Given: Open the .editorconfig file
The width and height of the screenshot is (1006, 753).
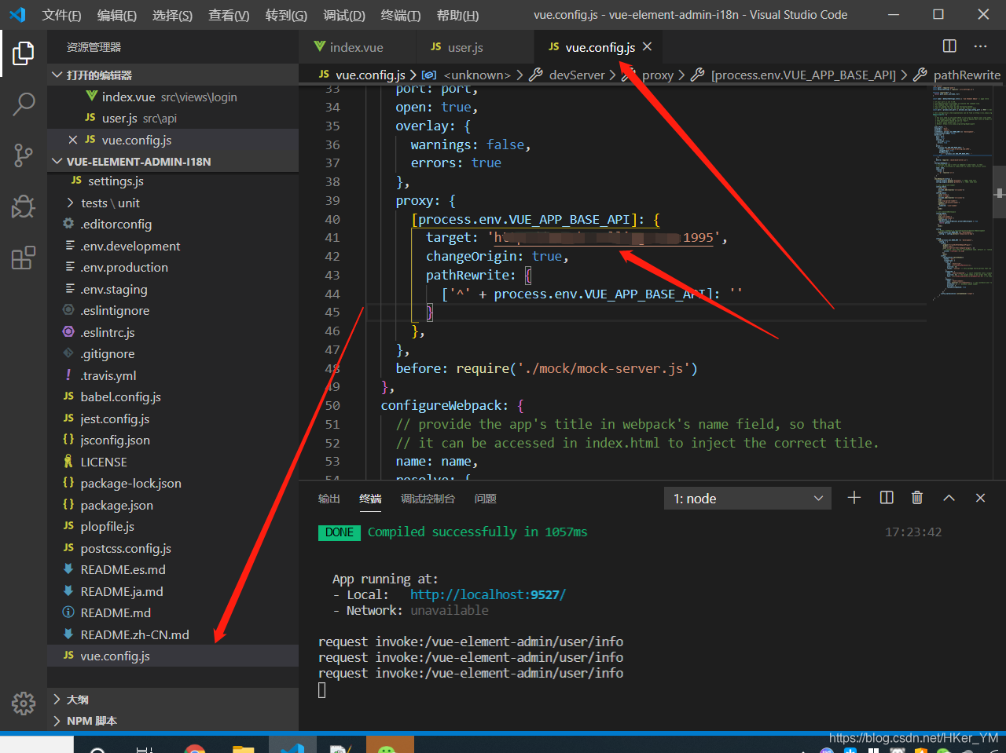Looking at the screenshot, I should pyautogui.click(x=173, y=224).
